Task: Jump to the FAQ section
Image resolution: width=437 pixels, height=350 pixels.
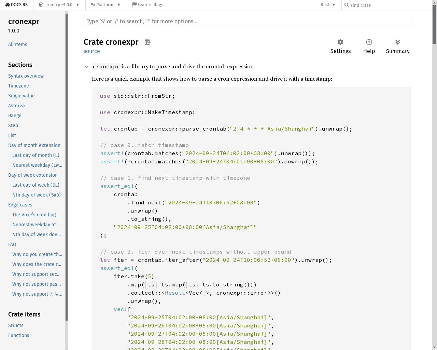Action: pyautogui.click(x=12, y=244)
